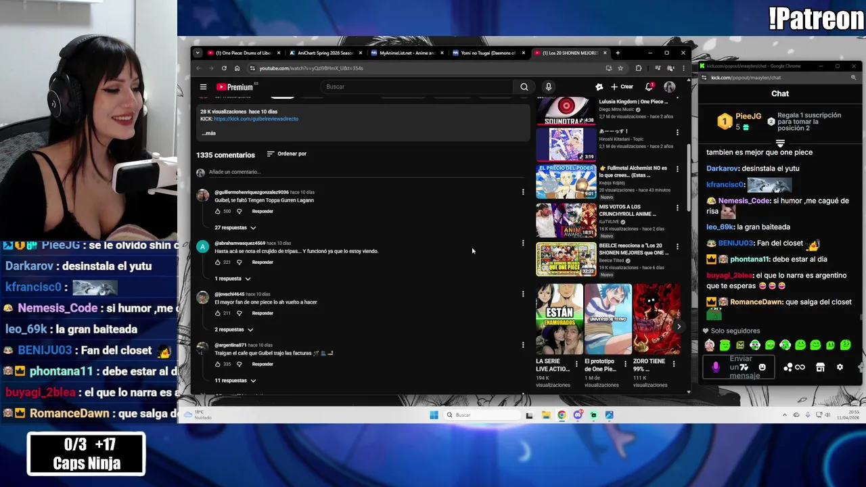
Task: Show hidden system tray icons
Action: tap(785, 415)
